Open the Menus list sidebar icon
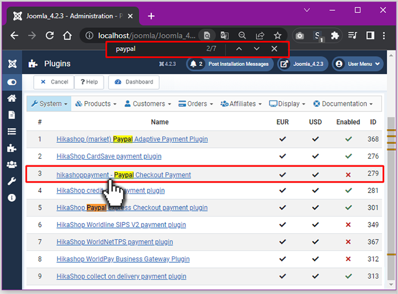Viewport: 398px width, 294px height. 12,131
